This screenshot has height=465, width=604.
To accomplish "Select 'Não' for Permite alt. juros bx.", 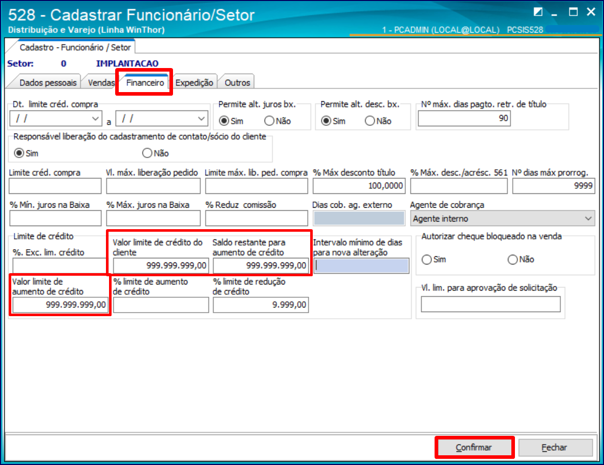I will pyautogui.click(x=269, y=121).
